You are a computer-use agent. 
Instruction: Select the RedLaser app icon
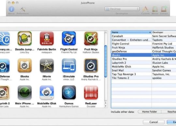(x=91, y=92)
